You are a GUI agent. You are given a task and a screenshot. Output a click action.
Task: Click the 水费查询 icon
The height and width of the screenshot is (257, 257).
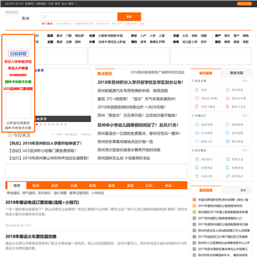point(196,168)
